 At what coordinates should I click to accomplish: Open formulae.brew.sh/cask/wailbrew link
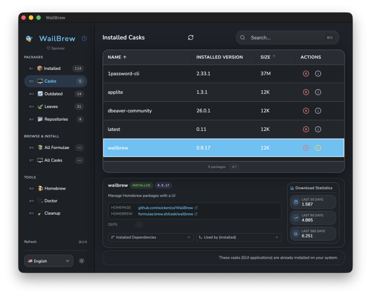point(166,214)
